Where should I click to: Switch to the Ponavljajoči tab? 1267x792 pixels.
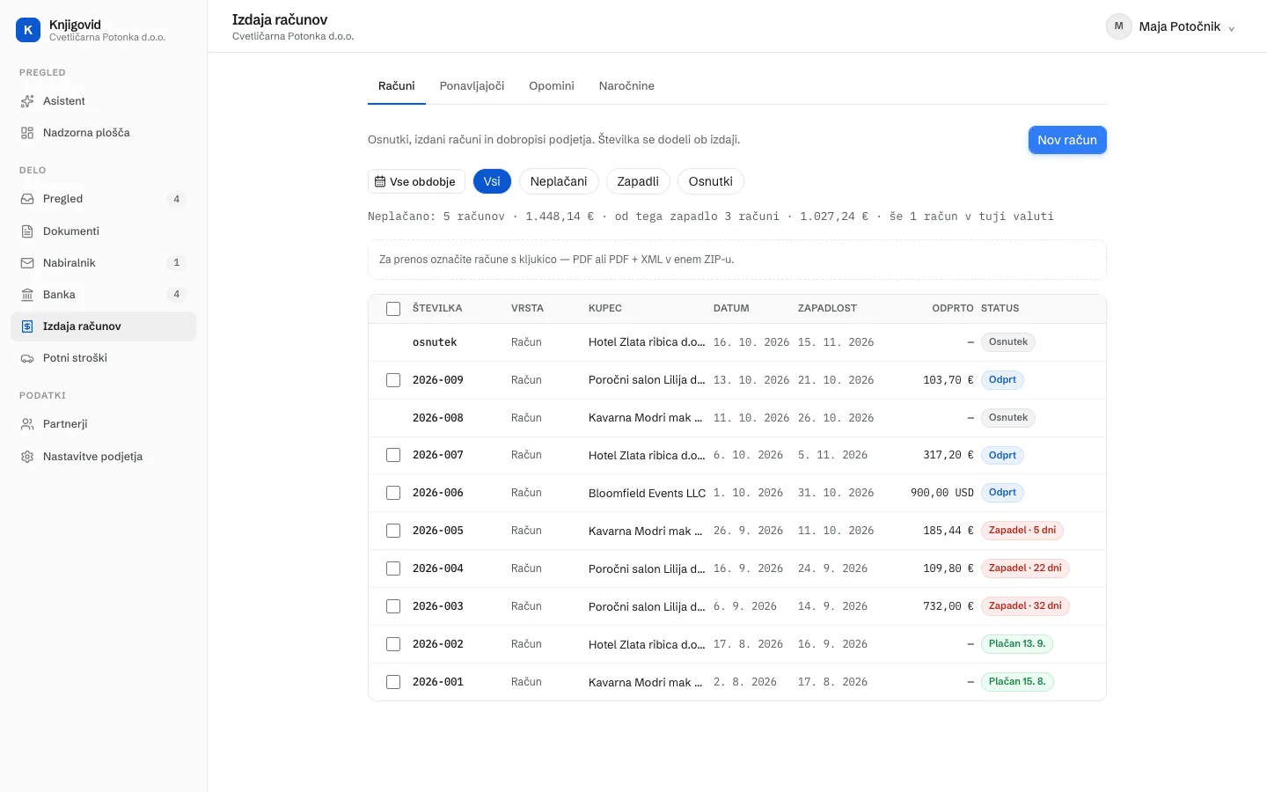472,86
